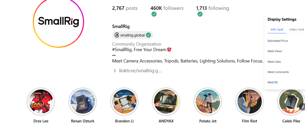Viewport: 305px width, 137px height.
Task: Click the Threads icon beside smallrig.global
Action: click(117, 35)
